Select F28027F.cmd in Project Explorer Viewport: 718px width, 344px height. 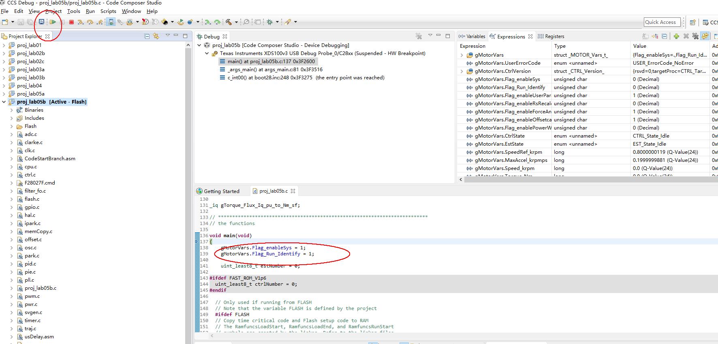pos(40,183)
